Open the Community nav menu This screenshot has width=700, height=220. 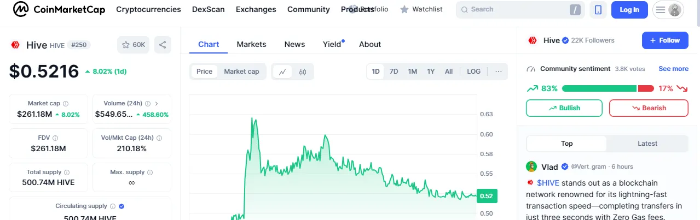pos(308,9)
